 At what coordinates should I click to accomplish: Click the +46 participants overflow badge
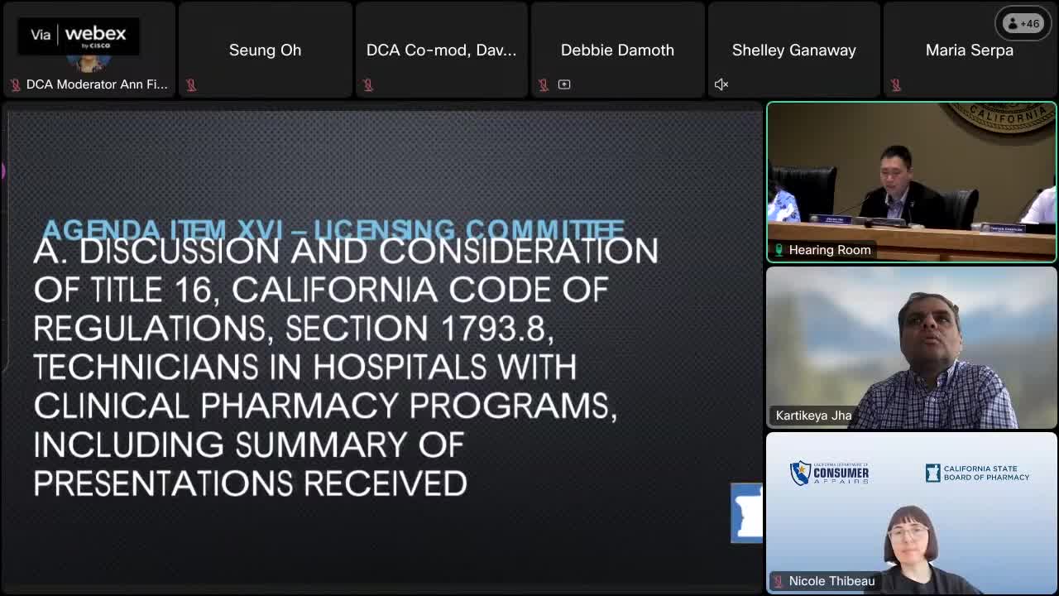coord(1023,24)
